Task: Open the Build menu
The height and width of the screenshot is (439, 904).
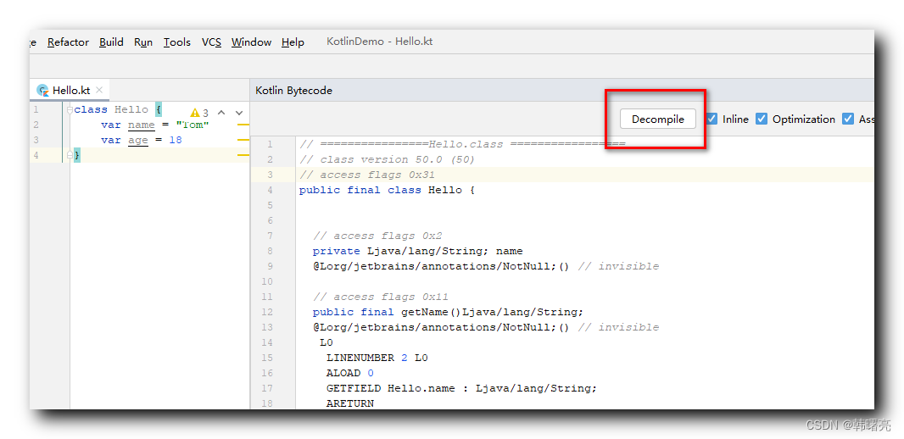Action: [111, 42]
